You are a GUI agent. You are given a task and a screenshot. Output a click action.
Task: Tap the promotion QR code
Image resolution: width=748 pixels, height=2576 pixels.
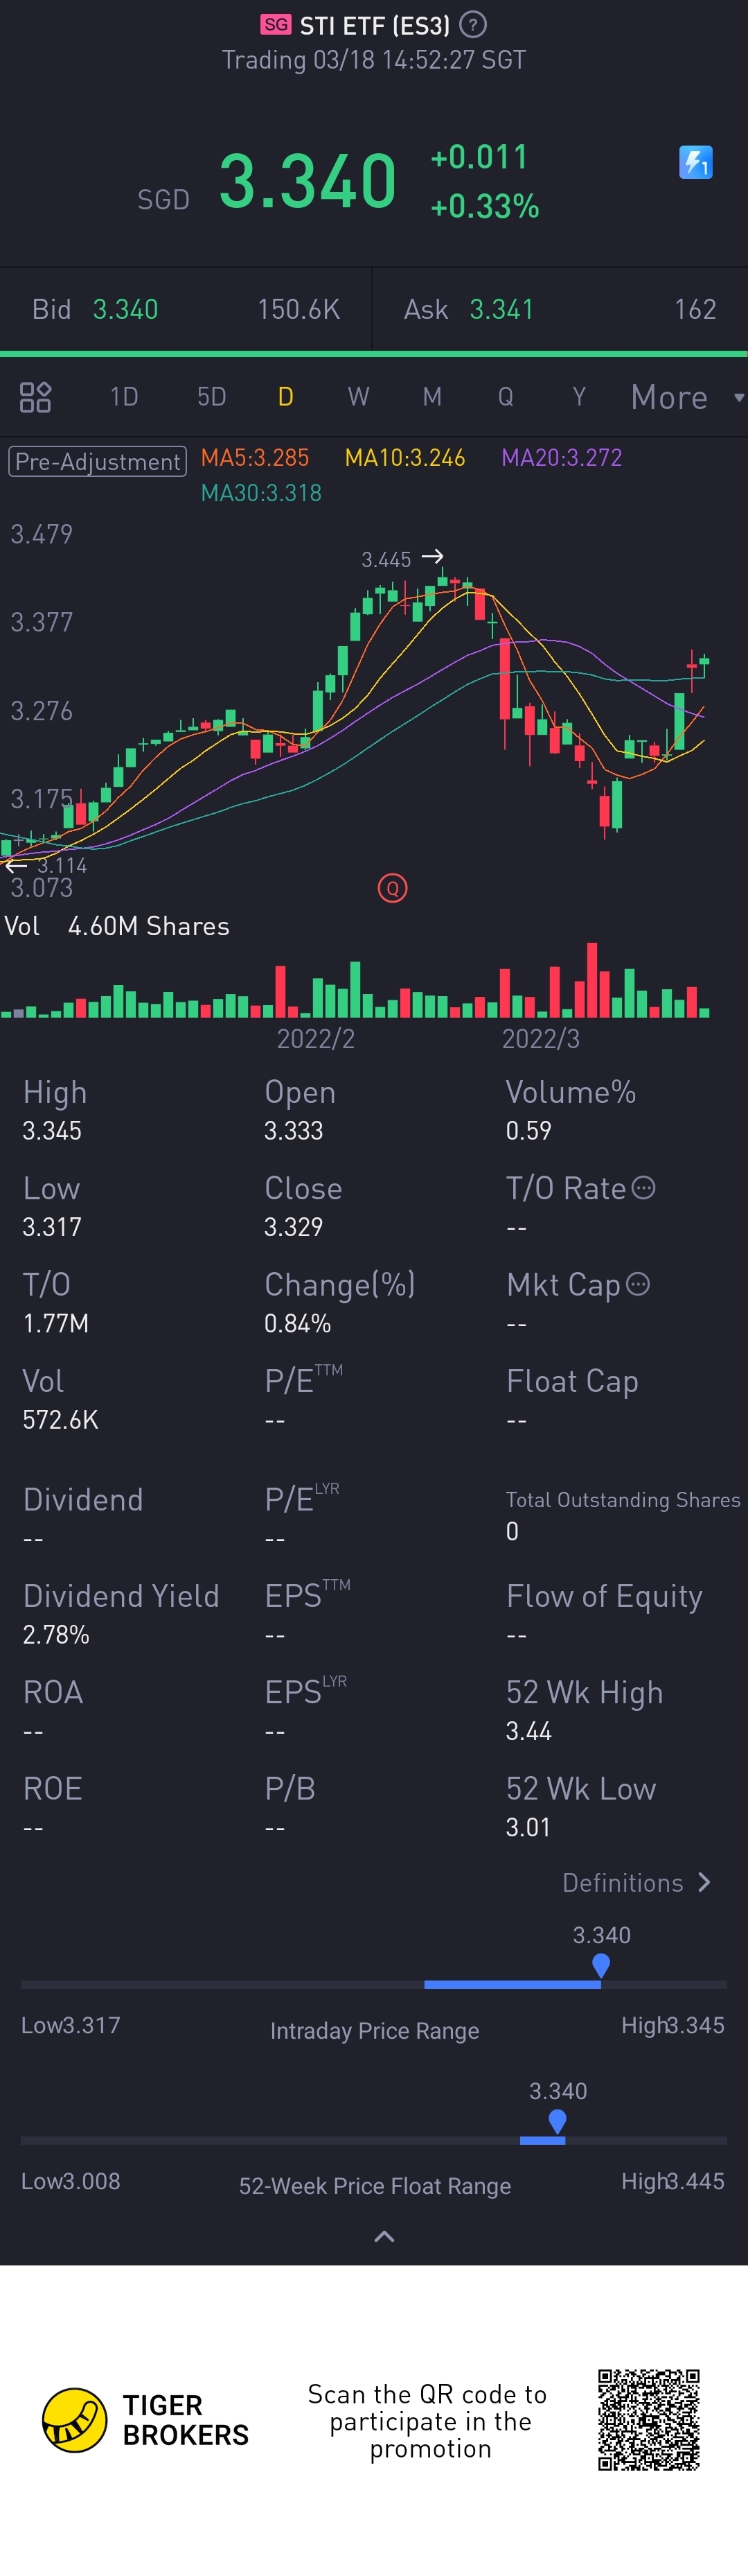(648, 2420)
